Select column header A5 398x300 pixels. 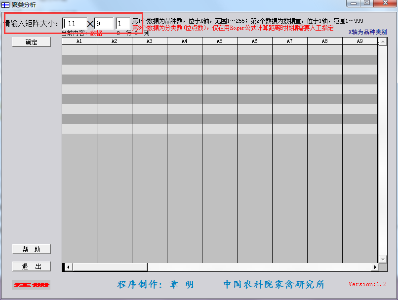pos(220,41)
